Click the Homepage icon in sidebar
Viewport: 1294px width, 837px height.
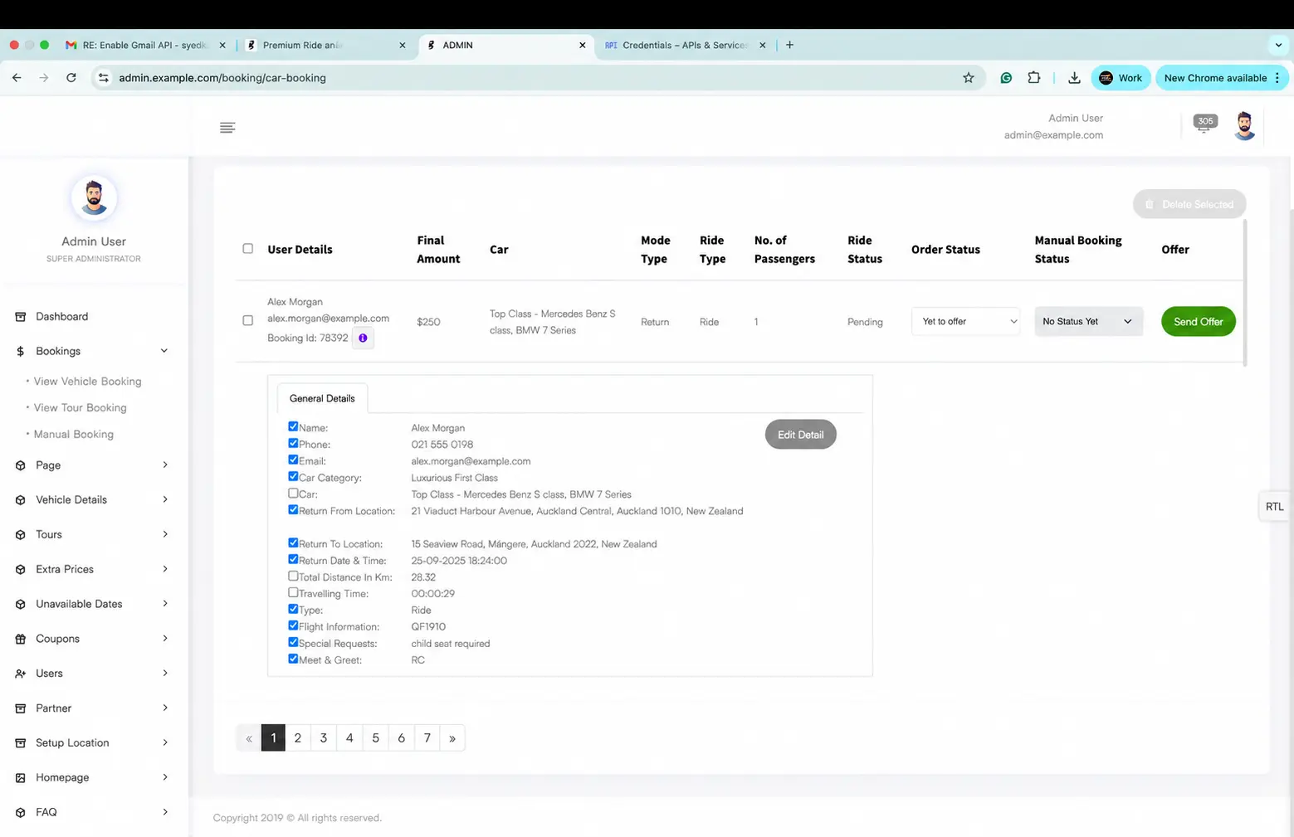(21, 778)
